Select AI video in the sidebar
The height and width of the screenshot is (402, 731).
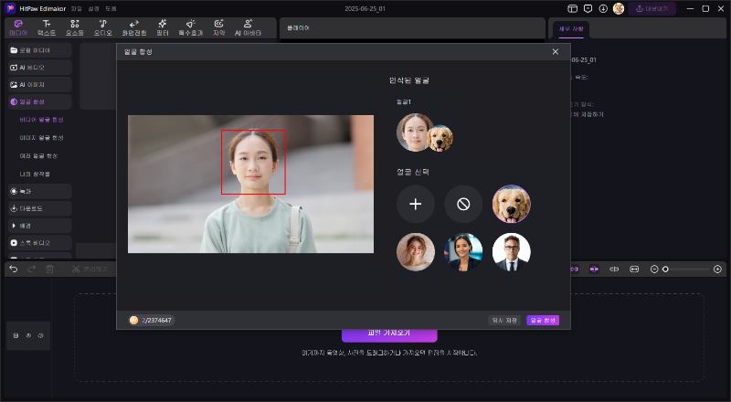[x=39, y=68]
